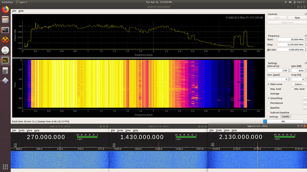
Task: Open the Colors... dialog button
Action: pos(299,84)
